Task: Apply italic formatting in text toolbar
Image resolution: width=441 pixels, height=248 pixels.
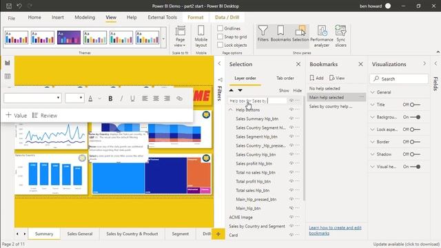Action: click(x=121, y=99)
